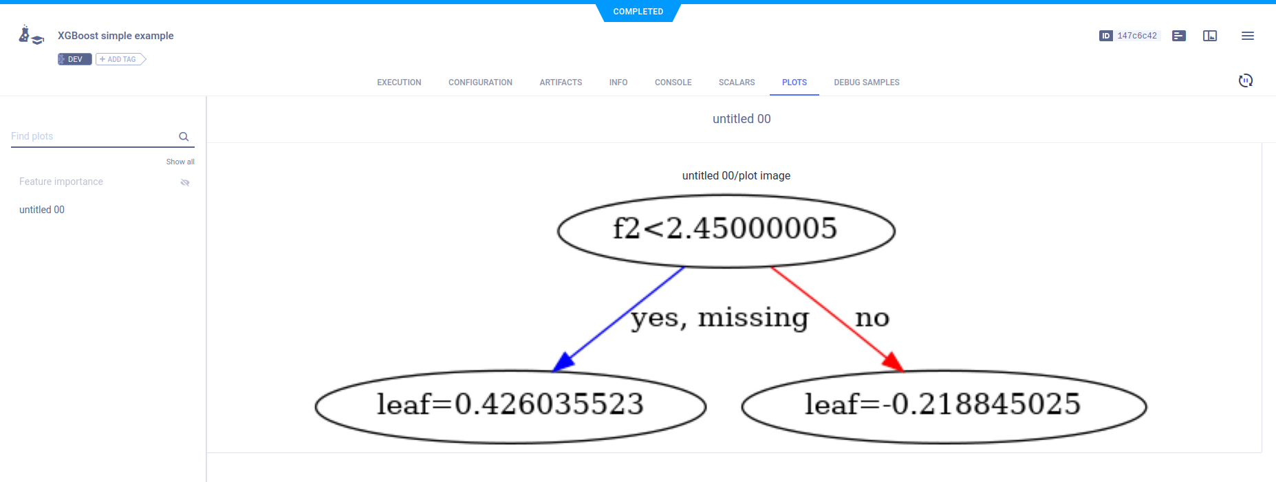Click the DEV tag

click(74, 59)
